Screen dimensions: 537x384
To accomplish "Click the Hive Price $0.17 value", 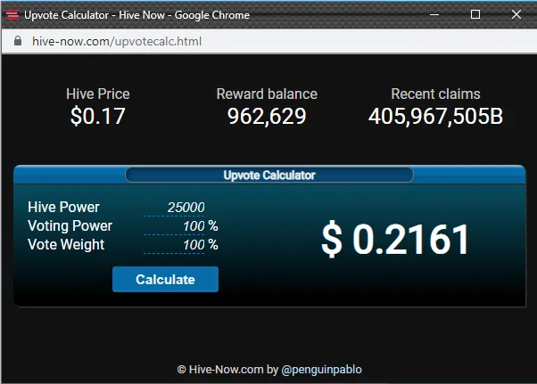I will pyautogui.click(x=98, y=116).
